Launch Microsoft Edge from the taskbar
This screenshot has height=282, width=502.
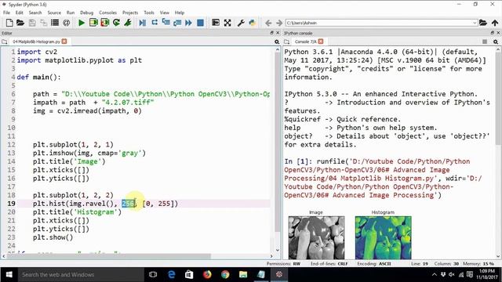click(x=172, y=275)
